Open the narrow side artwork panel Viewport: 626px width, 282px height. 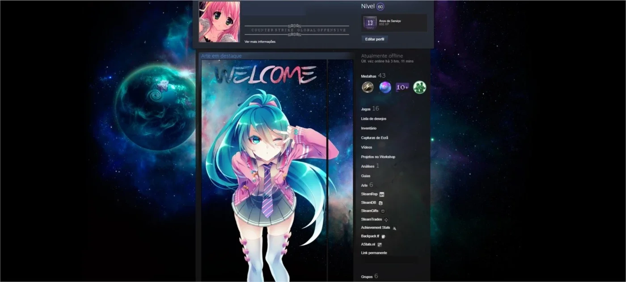pos(340,170)
